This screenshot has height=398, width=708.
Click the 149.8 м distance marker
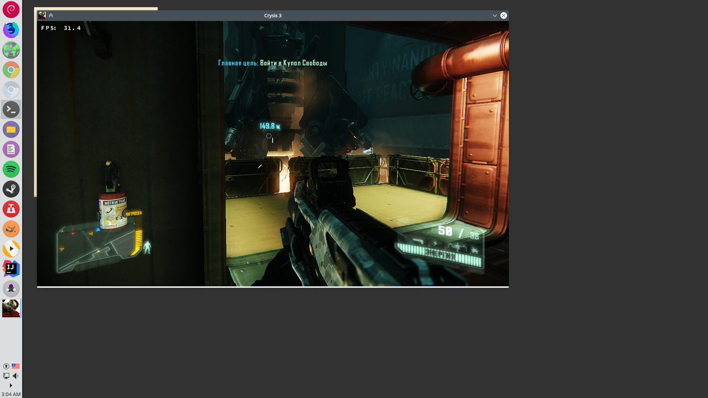click(270, 126)
